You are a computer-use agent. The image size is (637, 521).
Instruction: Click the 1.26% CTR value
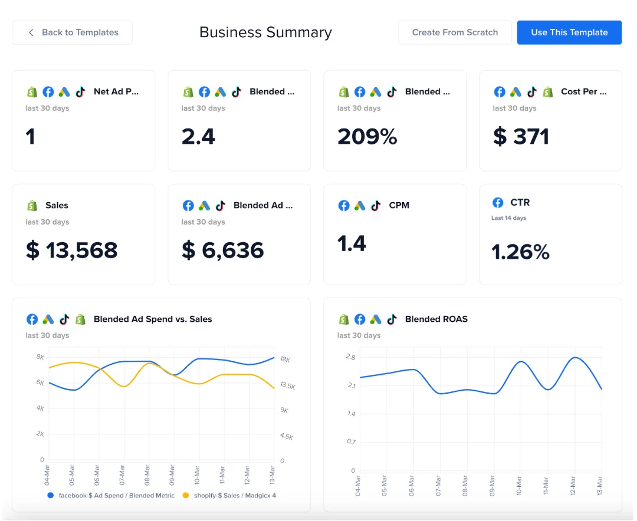click(520, 252)
